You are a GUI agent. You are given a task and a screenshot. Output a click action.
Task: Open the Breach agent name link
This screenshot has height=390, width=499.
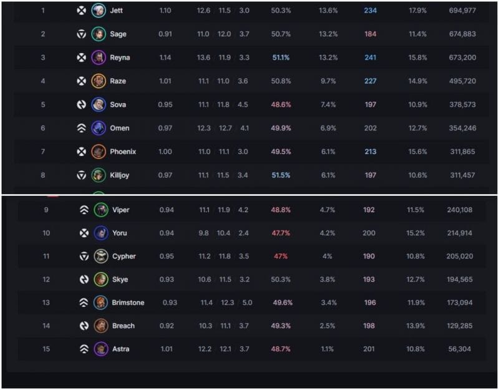124,326
